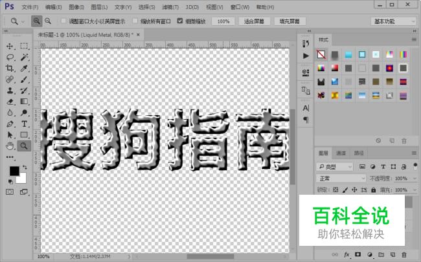Select the Magic Wand tool

click(24, 57)
